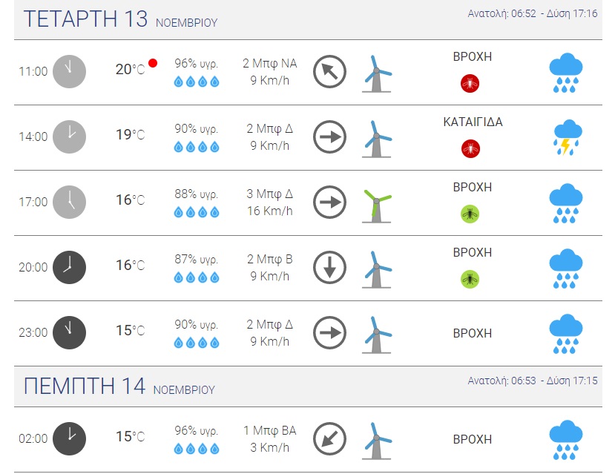615x474 pixels.
Task: Click the humidity droplets for 90% at 14:00
Action: (x=197, y=148)
